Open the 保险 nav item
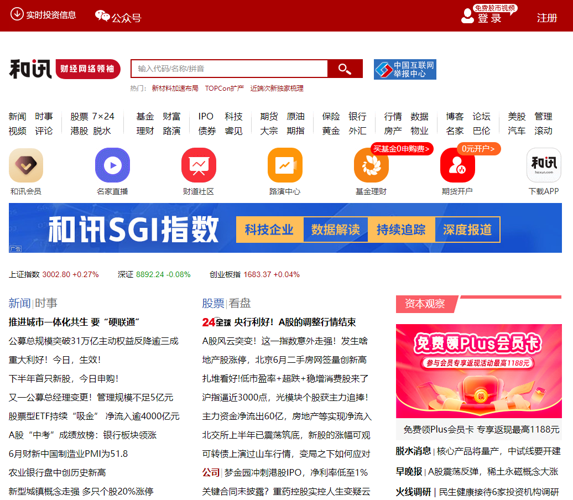This screenshot has height=500, width=573. pos(331,117)
